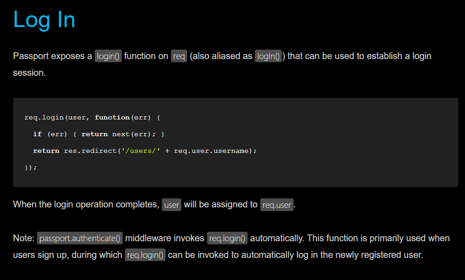Click the inline code 'user' after 'completes,'
The height and width of the screenshot is (280, 465).
[x=171, y=205]
